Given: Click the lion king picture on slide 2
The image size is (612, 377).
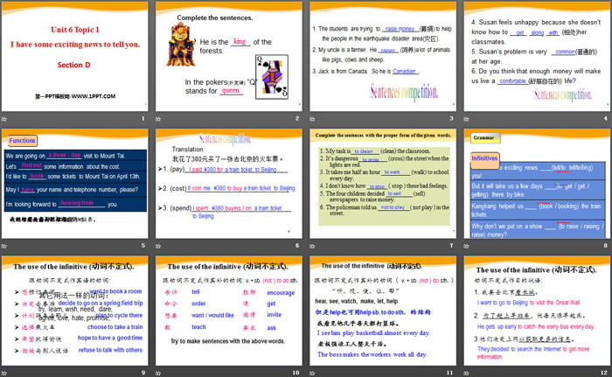Looking at the screenshot, I should pos(181,44).
